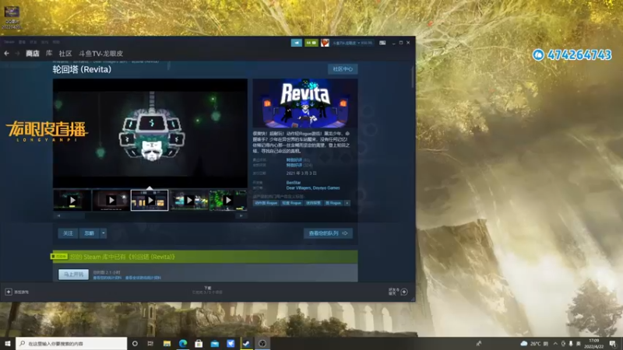Image resolution: width=623 pixels, height=350 pixels.
Task: Launch Microsoft Edge from taskbar
Action: (x=183, y=343)
